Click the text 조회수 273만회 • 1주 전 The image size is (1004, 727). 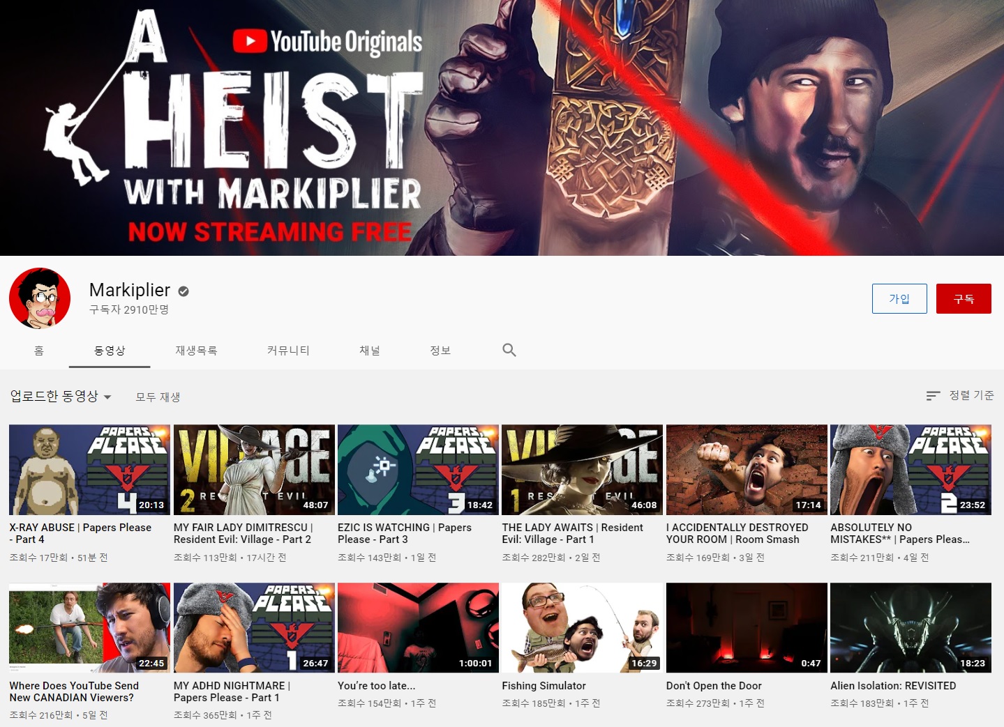tap(715, 703)
